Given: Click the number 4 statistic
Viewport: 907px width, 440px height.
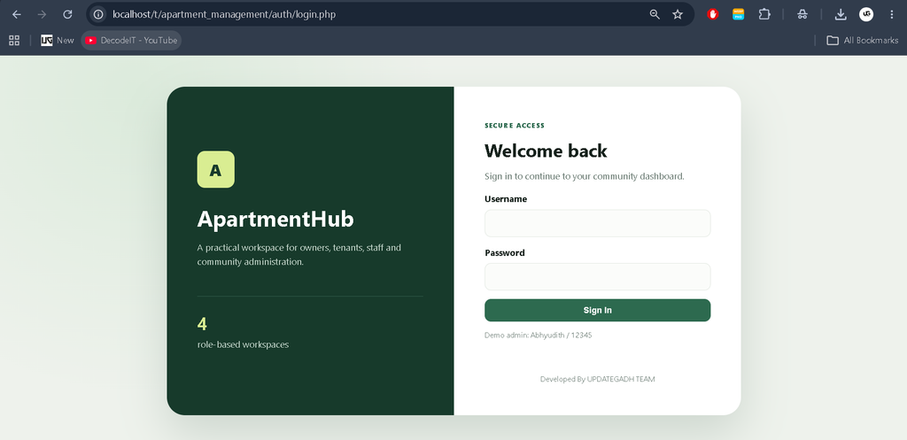Looking at the screenshot, I should (202, 324).
